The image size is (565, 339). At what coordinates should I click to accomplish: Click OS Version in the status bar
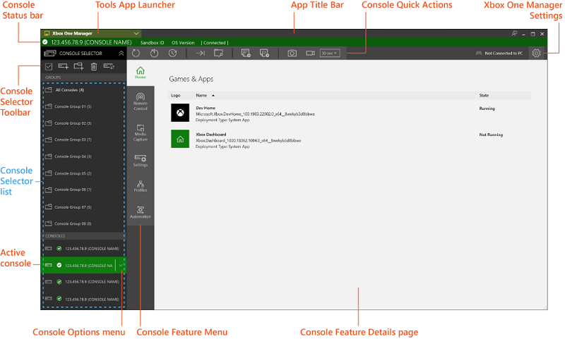(x=183, y=42)
